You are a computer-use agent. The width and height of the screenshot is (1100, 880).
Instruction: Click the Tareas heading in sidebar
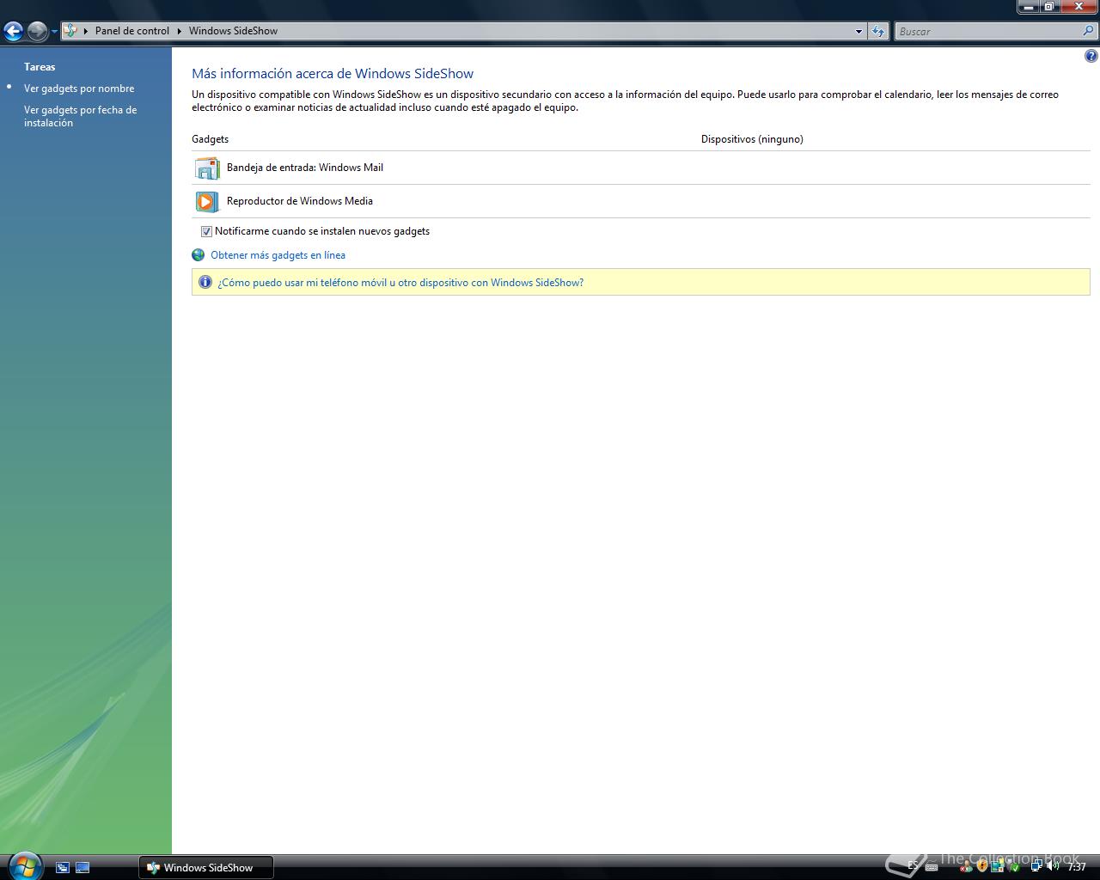click(x=40, y=67)
